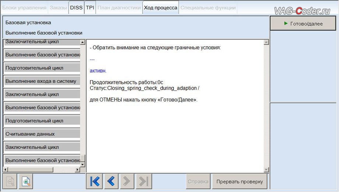
Task: Click the blue активн. status text
Action: click(98, 71)
